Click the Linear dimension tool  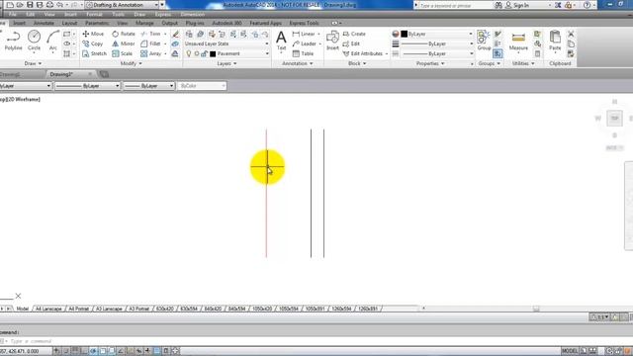304,34
